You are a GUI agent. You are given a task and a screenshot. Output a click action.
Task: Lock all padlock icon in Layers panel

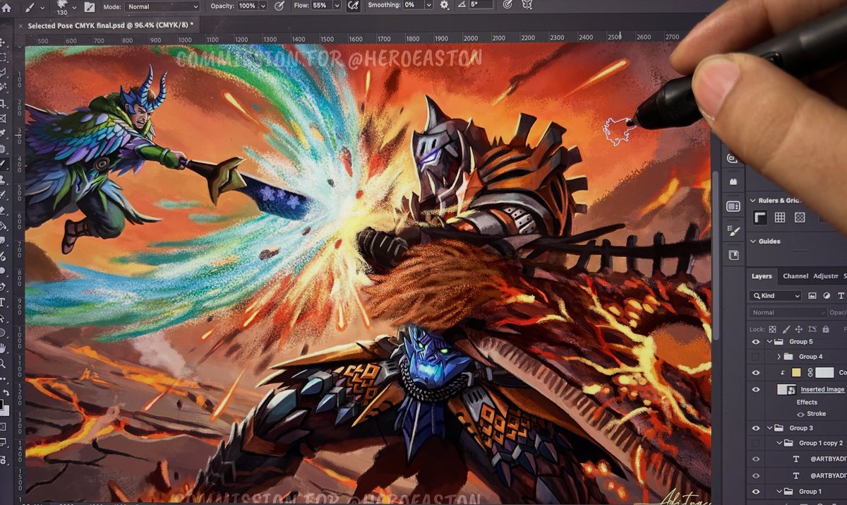coord(825,329)
